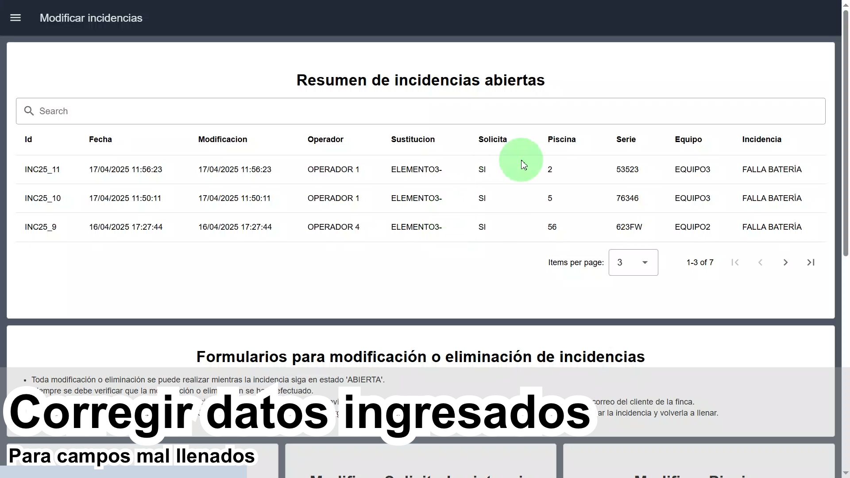Sort by Fecha column header

[100, 139]
